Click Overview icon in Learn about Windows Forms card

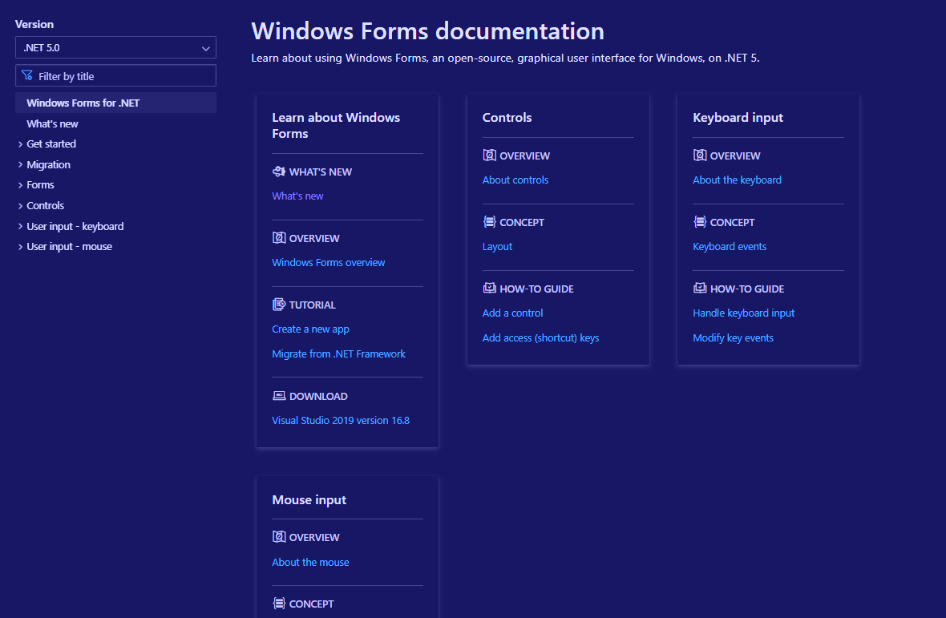[x=279, y=237]
